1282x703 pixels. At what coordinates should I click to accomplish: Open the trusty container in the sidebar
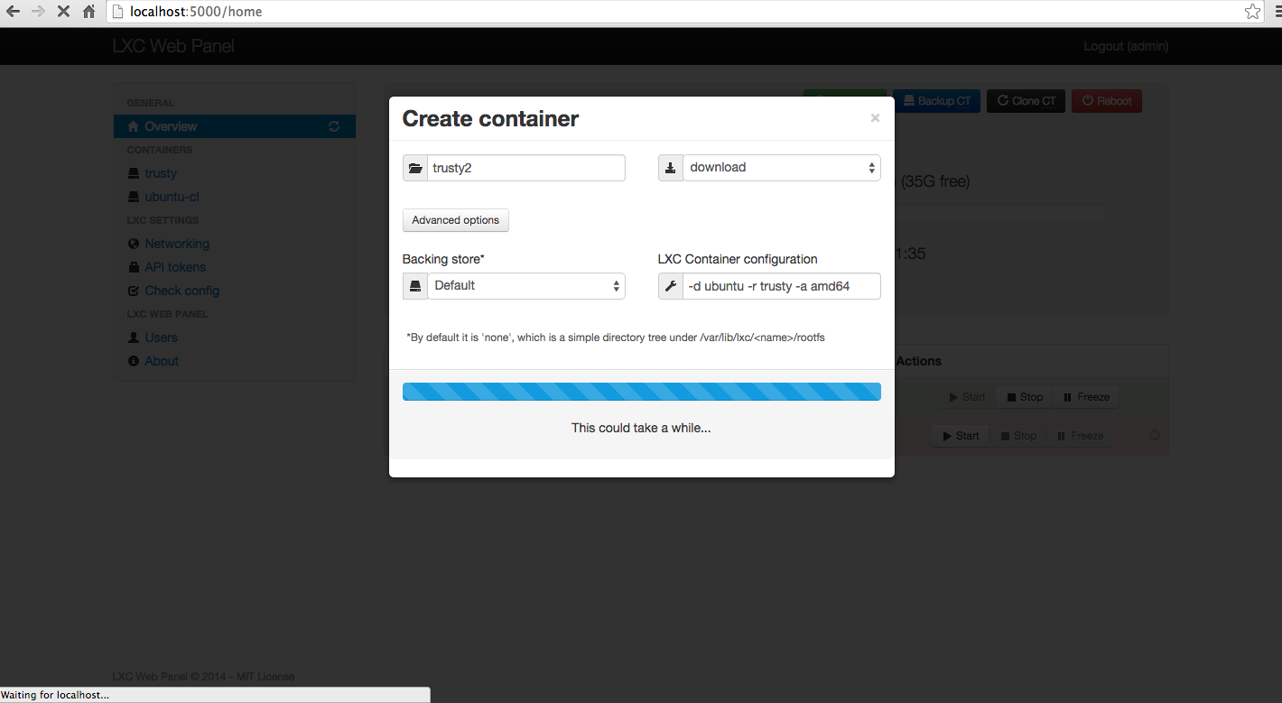(161, 173)
